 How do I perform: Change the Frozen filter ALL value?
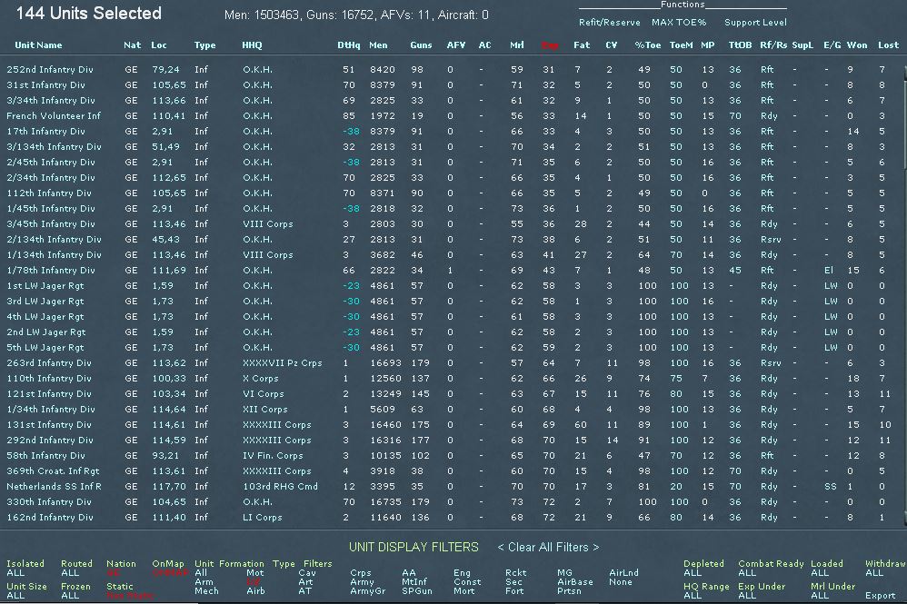pyautogui.click(x=70, y=595)
